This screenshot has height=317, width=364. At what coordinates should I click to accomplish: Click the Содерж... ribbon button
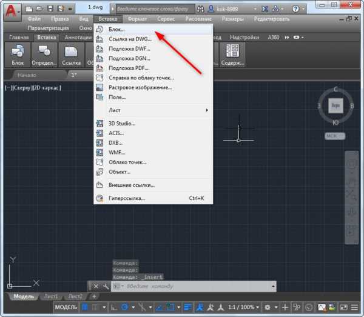tap(232, 55)
